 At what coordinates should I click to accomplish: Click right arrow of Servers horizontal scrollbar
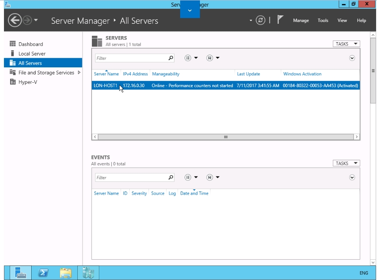click(356, 137)
